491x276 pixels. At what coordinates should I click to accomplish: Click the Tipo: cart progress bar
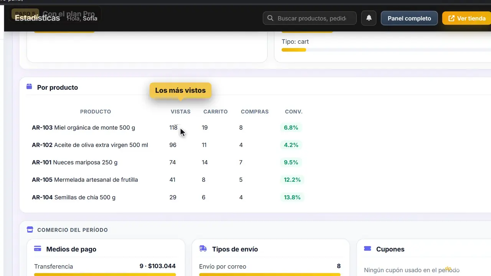click(x=386, y=50)
